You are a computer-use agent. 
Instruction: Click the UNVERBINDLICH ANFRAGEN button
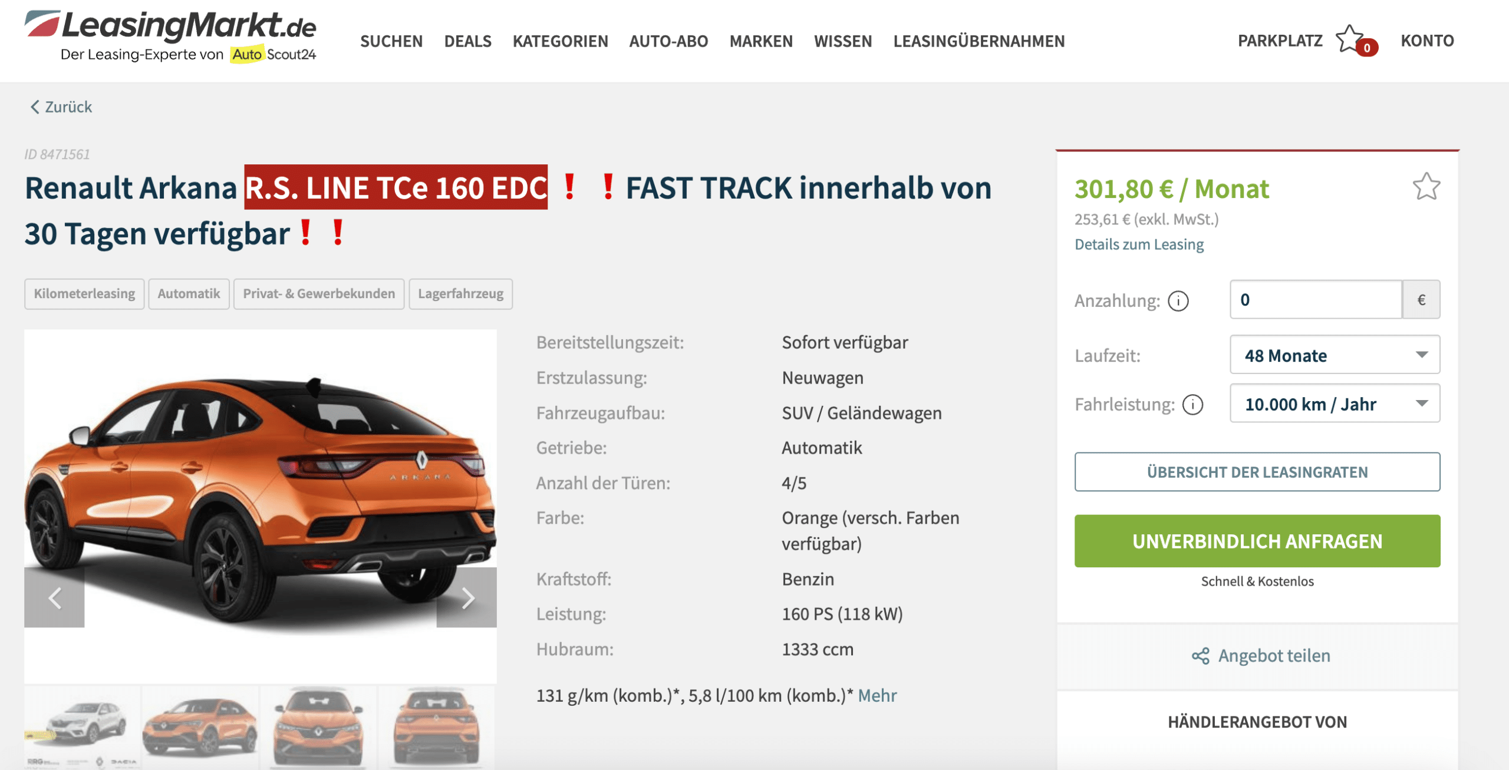tap(1257, 541)
